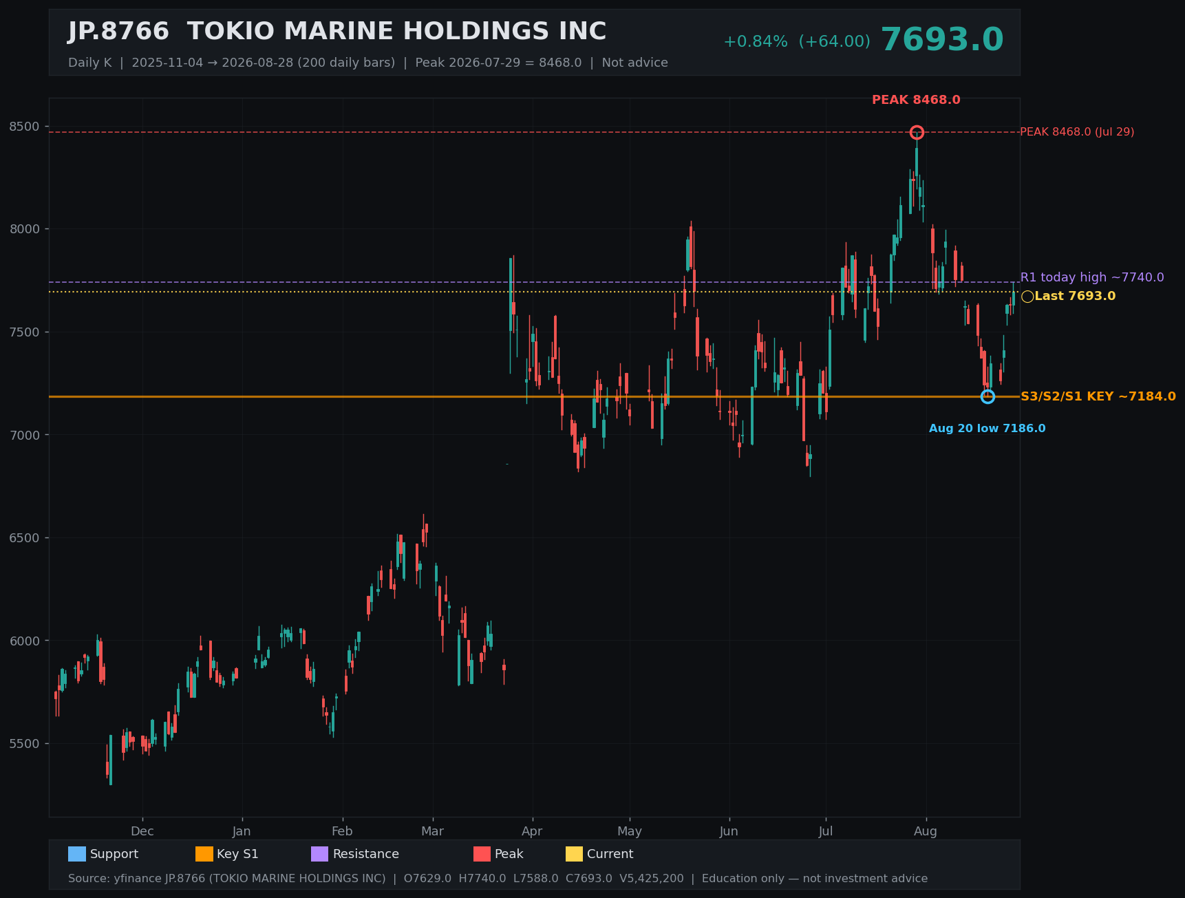Click the 'Resistance' legend label

366,854
